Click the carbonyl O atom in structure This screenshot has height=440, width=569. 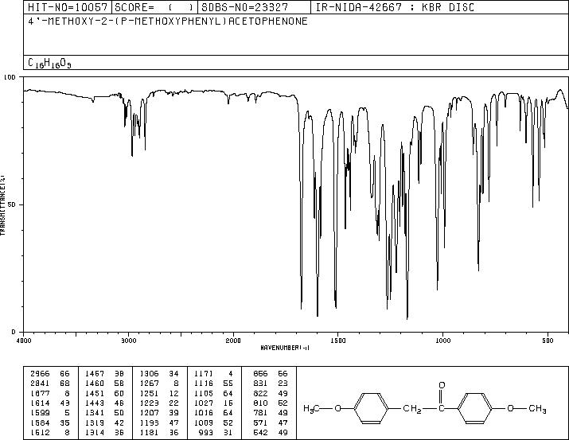coord(442,385)
